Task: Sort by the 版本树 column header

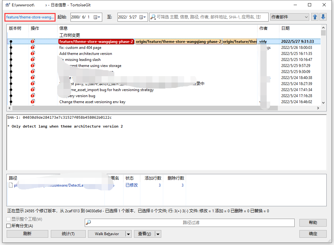Action: 18,28
